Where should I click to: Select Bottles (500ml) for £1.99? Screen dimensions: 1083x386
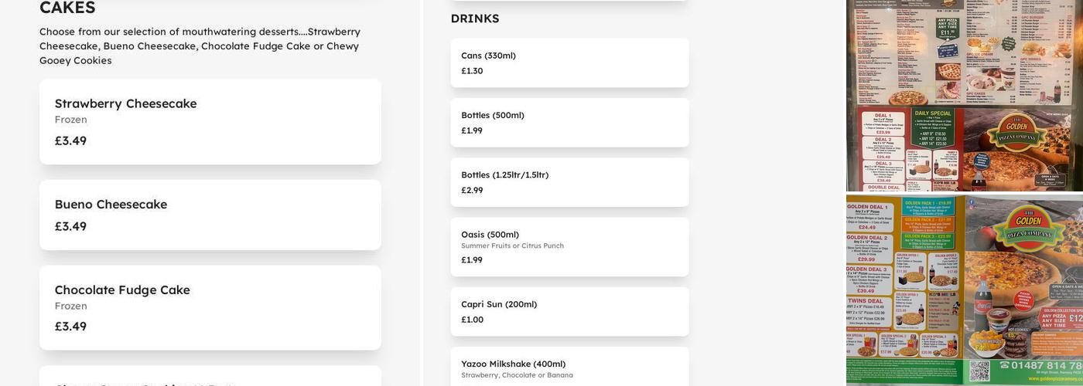point(569,122)
